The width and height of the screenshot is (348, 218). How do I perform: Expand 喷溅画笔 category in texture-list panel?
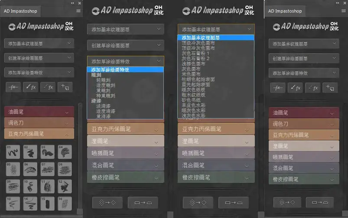(x=216, y=153)
